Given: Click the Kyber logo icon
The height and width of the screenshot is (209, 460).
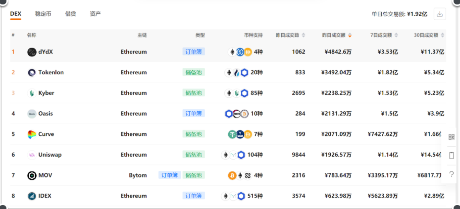Looking at the screenshot, I should (x=32, y=93).
